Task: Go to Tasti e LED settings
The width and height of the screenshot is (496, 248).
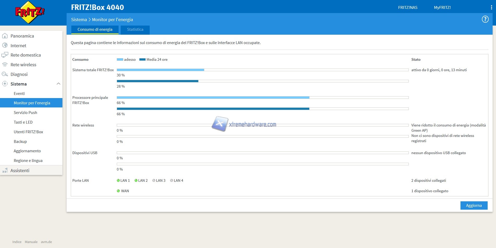Action: (x=23, y=122)
